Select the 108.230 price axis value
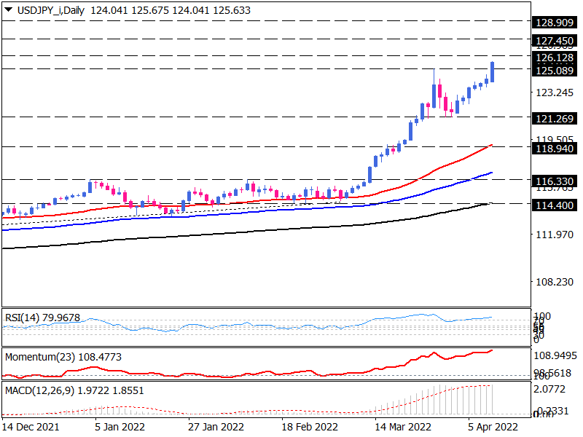This screenshot has width=583, height=437. [x=555, y=282]
